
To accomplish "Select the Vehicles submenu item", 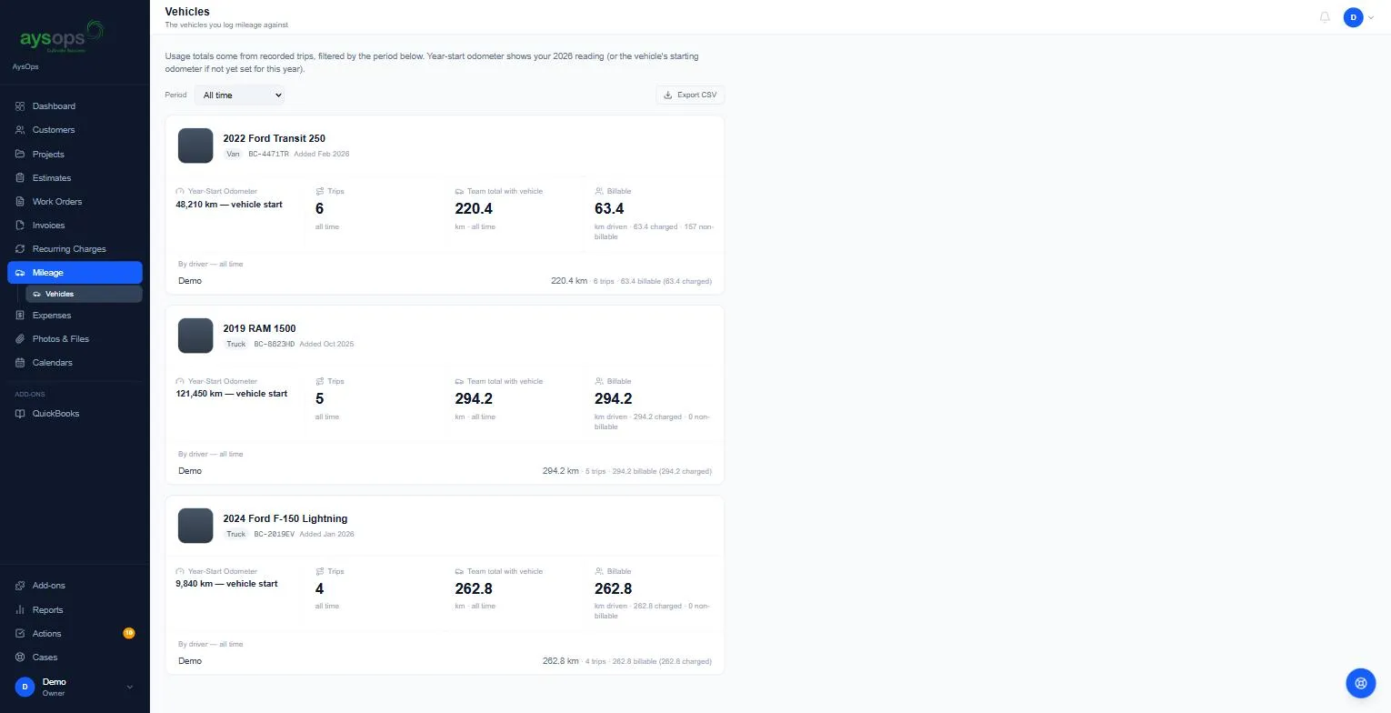I will 84,294.
